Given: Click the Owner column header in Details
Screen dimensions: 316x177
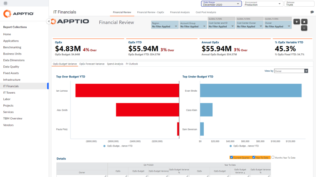Looking at the screenshot, I should (82, 172).
